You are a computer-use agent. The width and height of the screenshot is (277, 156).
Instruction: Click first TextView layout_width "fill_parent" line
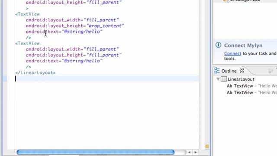point(72,20)
